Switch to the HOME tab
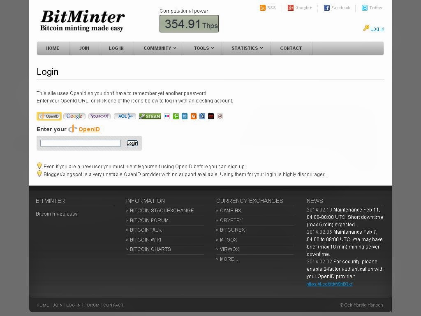 53,48
